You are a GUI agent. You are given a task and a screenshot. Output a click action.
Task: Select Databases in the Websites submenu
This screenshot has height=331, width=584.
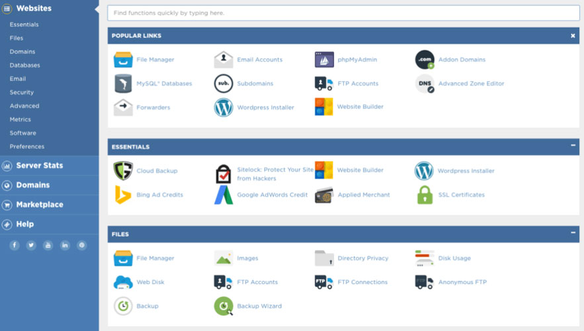(25, 66)
